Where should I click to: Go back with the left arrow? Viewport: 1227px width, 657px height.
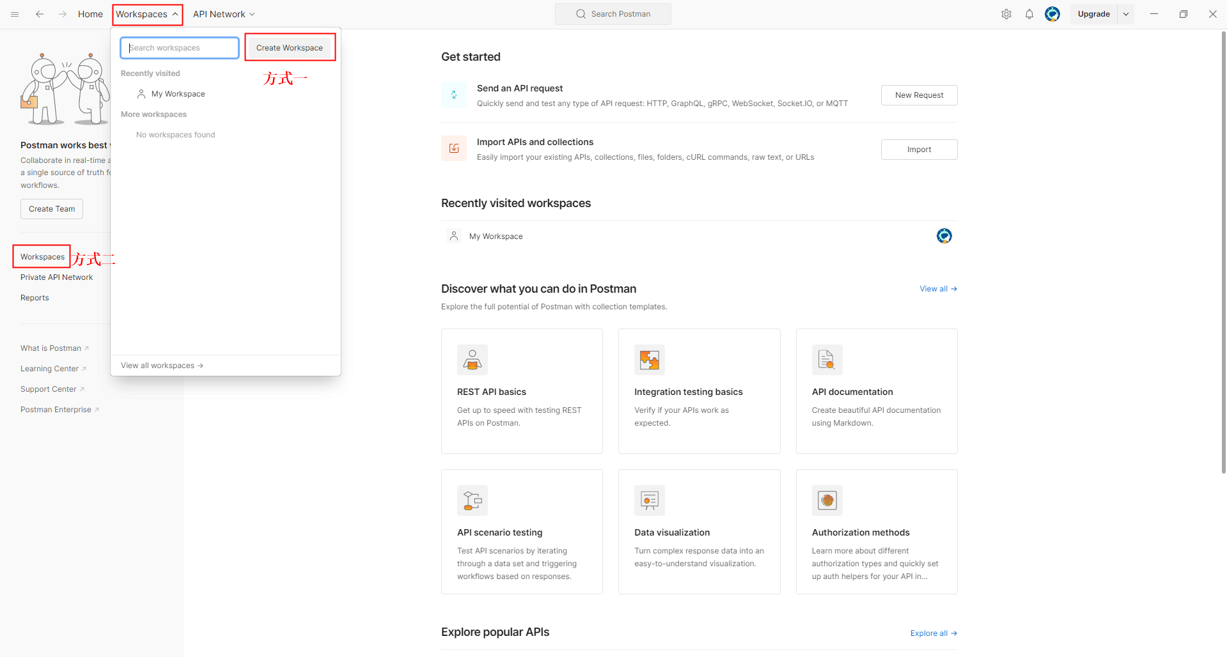point(40,14)
